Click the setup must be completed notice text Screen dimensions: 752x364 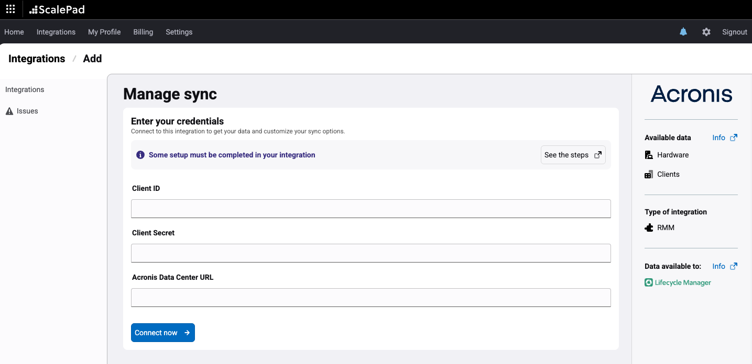point(232,155)
